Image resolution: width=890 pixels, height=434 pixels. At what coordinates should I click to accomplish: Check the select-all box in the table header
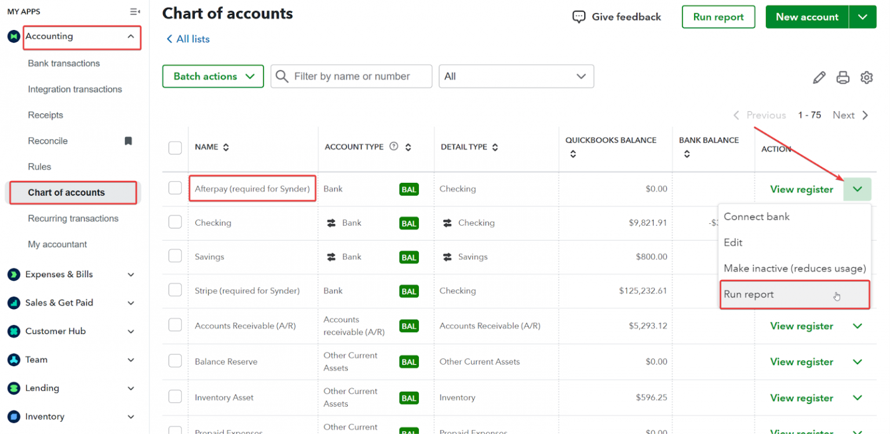175,148
